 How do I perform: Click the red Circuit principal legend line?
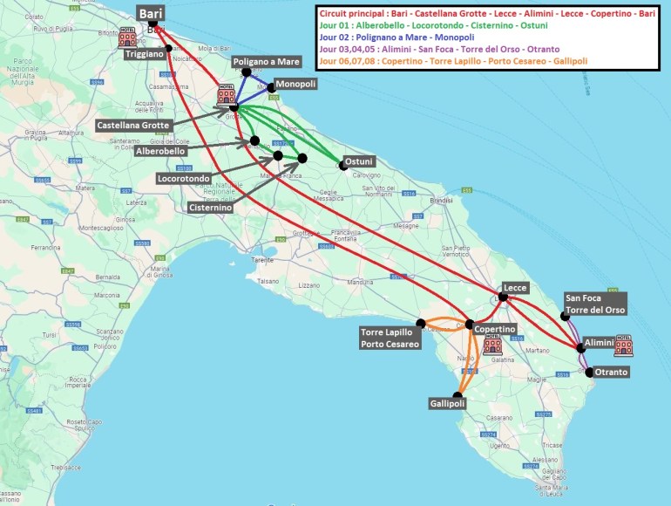click(x=490, y=14)
